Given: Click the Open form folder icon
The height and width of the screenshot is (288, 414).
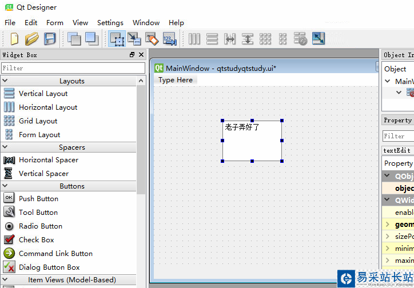Looking at the screenshot, I should tap(31, 39).
